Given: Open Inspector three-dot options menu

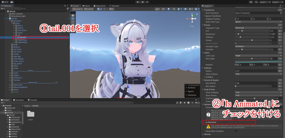Looking at the screenshot, I should 283,6.
